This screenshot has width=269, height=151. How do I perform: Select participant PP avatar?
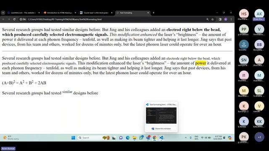click(244, 29)
